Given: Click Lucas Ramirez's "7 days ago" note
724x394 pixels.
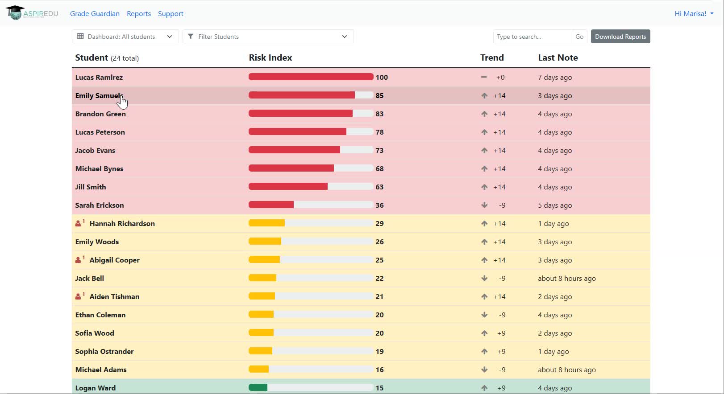Looking at the screenshot, I should tap(555, 77).
